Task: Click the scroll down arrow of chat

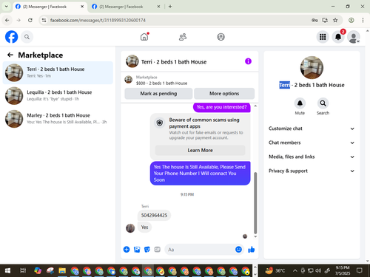Action: (255, 236)
